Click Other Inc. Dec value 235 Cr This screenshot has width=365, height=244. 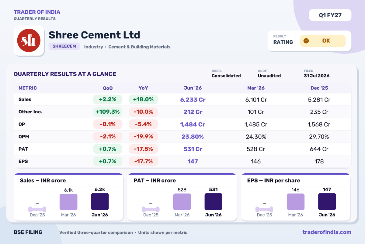[319, 112]
